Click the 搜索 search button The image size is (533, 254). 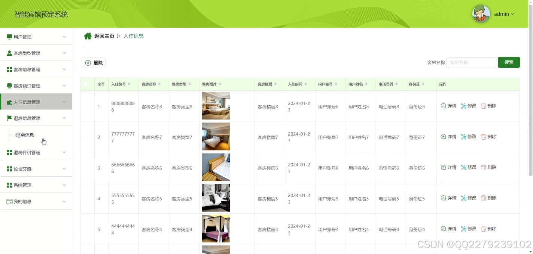(508, 62)
